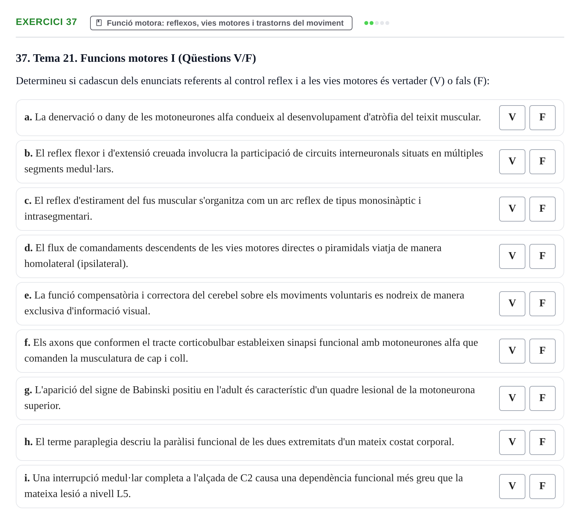The height and width of the screenshot is (524, 580).
Task: Click the difficulty dots indicator
Action: (x=376, y=23)
